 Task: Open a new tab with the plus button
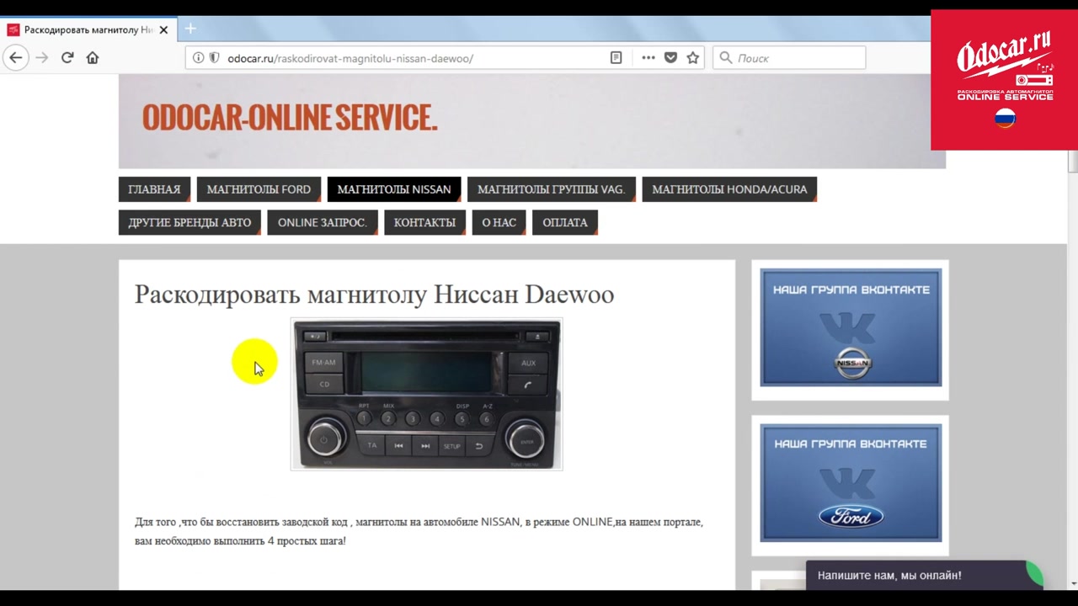[x=190, y=29]
